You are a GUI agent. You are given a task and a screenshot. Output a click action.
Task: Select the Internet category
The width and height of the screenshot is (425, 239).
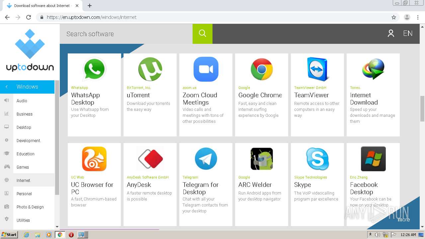pyautogui.click(x=23, y=180)
